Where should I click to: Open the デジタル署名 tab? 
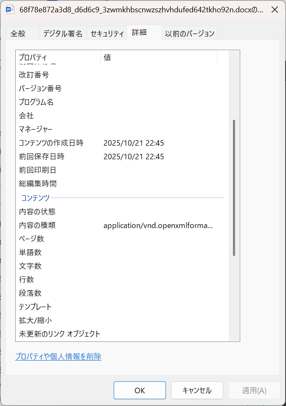pyautogui.click(x=63, y=34)
